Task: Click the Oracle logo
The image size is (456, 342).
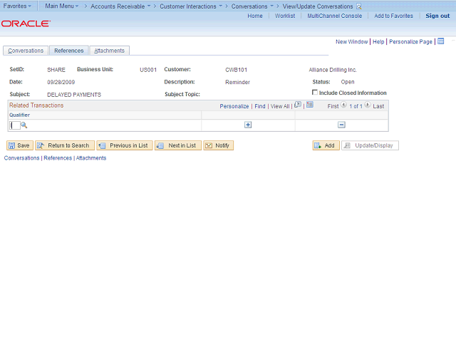Action: point(26,24)
